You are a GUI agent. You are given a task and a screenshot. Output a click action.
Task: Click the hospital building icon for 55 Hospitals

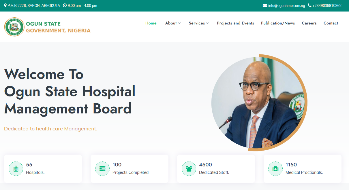[x=16, y=169]
